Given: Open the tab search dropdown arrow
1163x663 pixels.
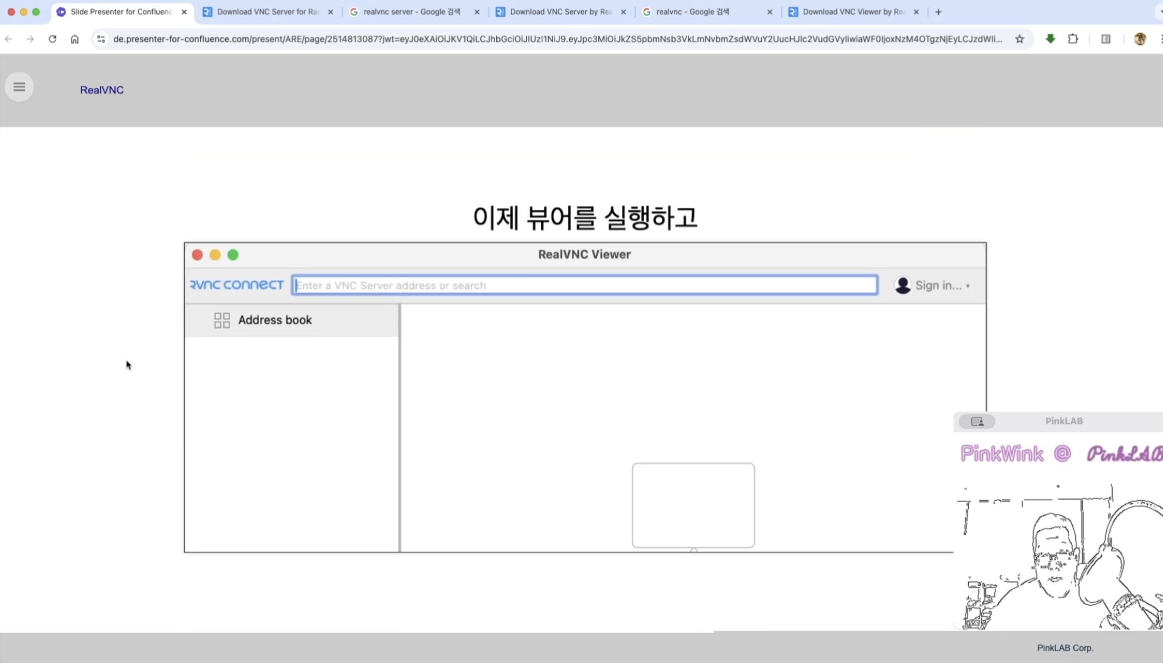Looking at the screenshot, I should click(1159, 12).
